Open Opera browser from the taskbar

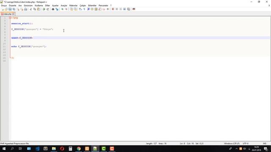pos(62,149)
